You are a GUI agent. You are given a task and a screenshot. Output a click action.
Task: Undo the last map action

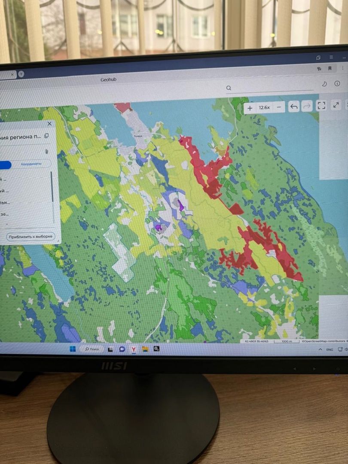tap(293, 107)
